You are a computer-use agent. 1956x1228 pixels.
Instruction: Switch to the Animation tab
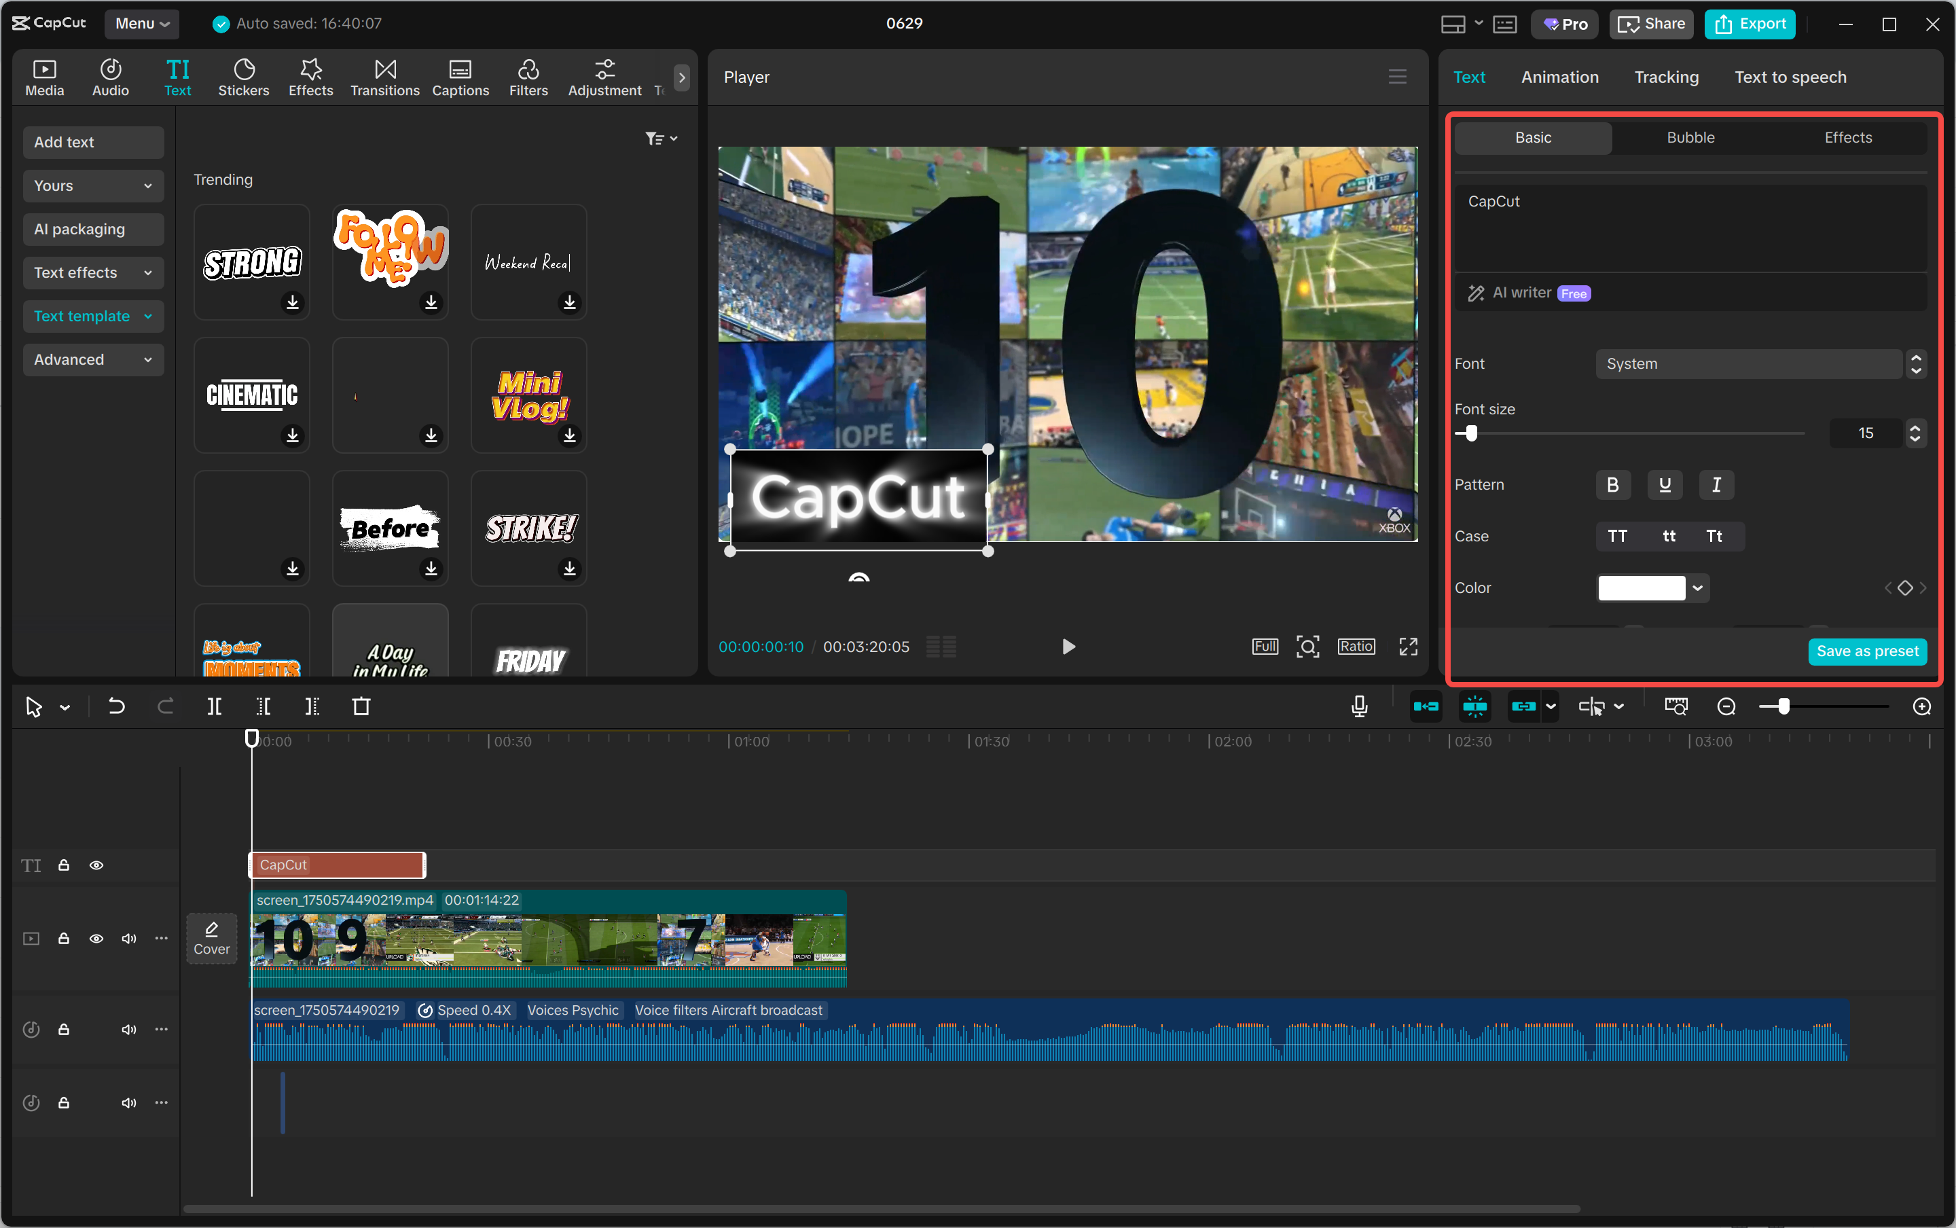tap(1558, 76)
